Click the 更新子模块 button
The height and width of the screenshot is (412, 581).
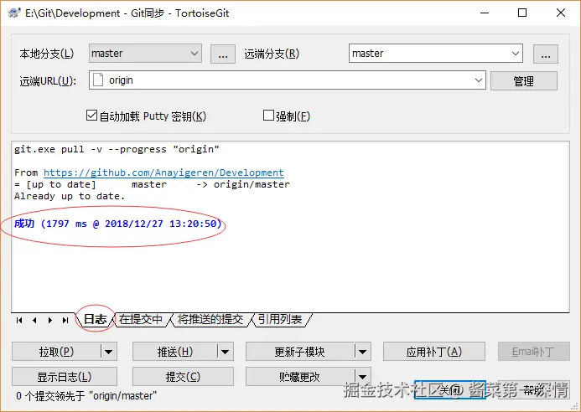point(300,352)
